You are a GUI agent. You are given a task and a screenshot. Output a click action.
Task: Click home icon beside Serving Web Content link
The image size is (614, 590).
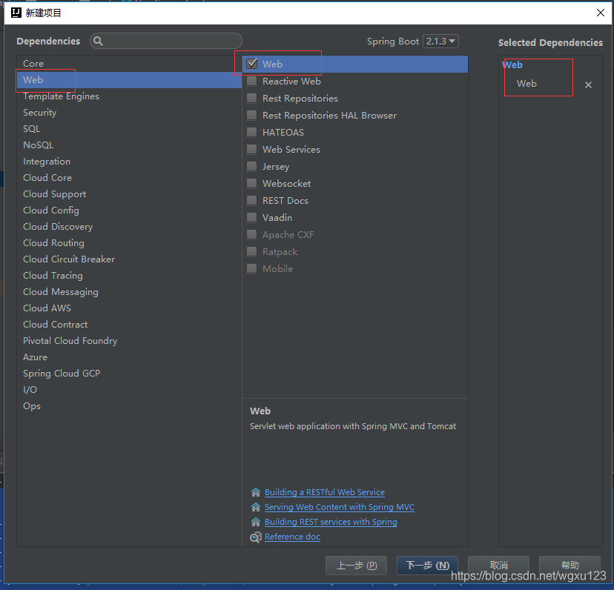tap(256, 507)
